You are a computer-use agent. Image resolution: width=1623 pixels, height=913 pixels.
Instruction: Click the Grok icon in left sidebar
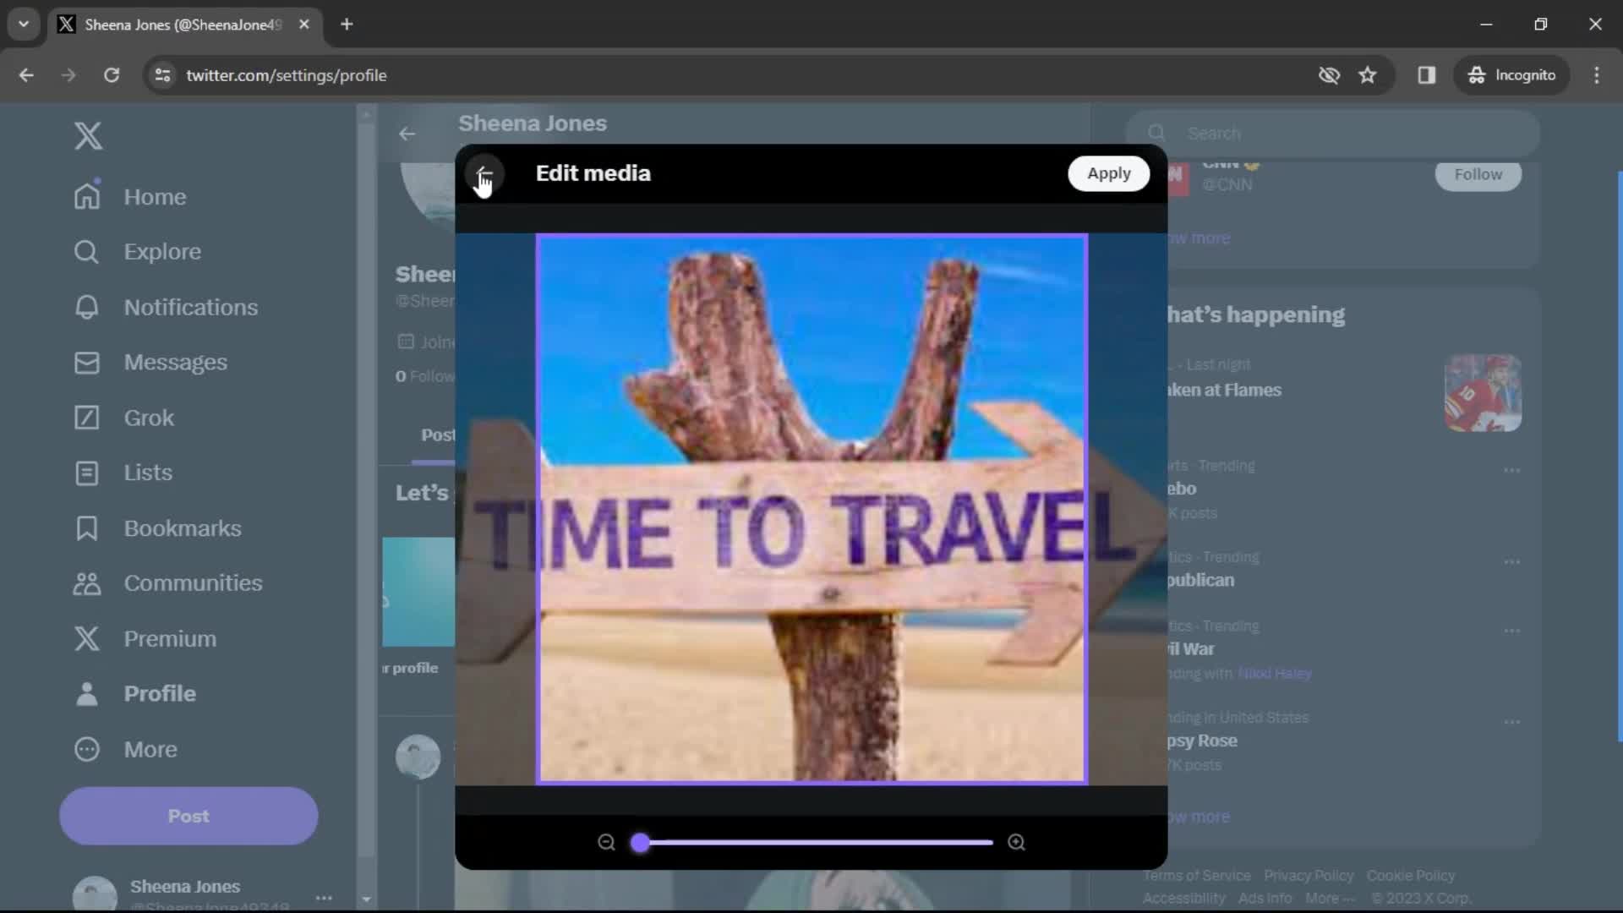pyautogui.click(x=87, y=417)
